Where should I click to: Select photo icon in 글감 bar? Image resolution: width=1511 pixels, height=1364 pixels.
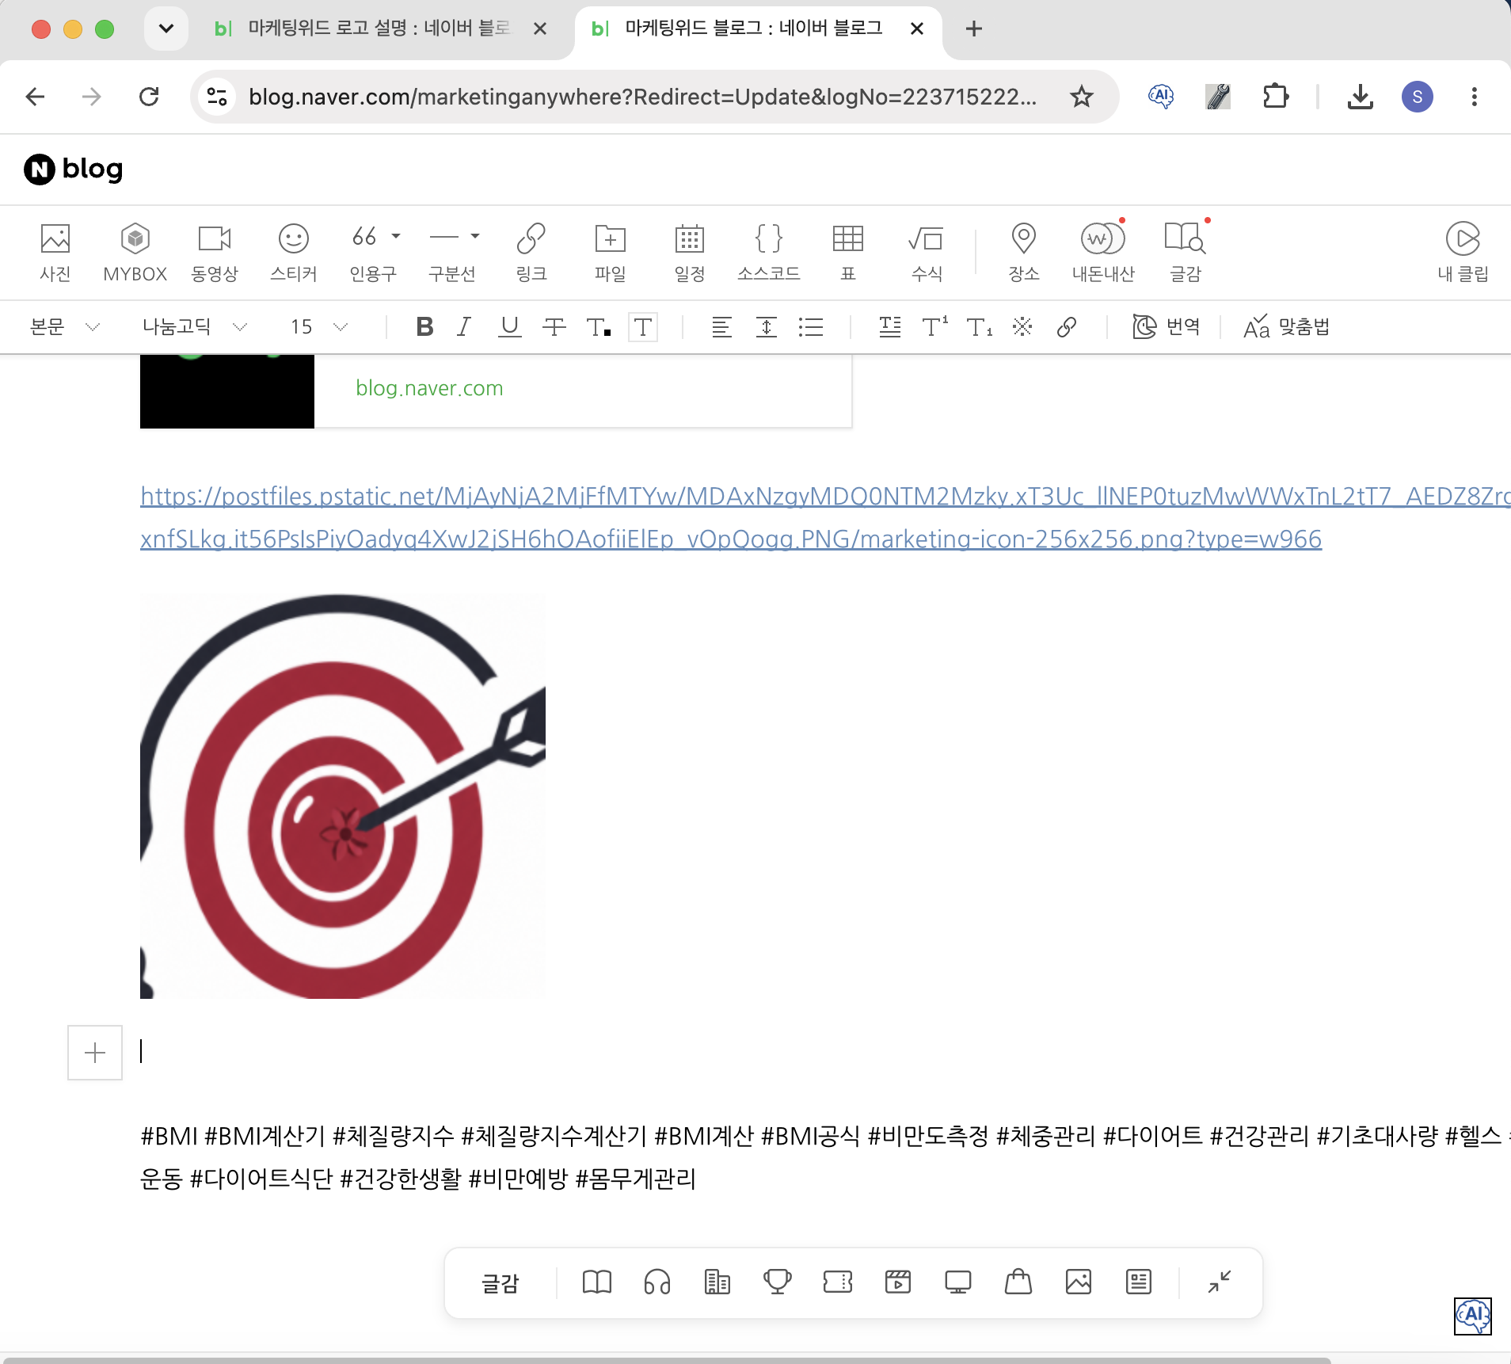tap(1079, 1282)
